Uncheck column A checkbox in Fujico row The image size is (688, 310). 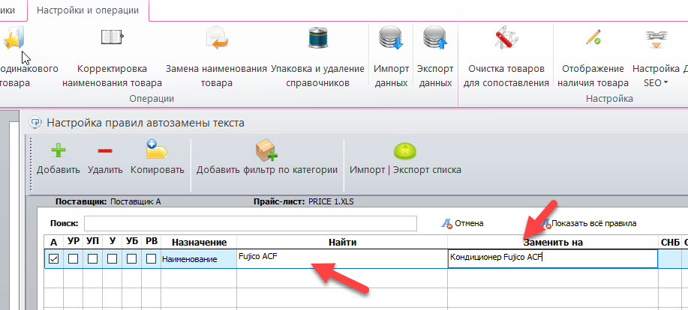pyautogui.click(x=53, y=259)
